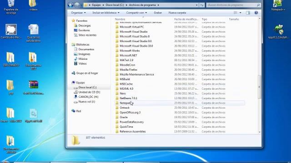Select the NetBeans 7.0.1 folder
The height and width of the screenshot is (163, 291).
(x=128, y=98)
